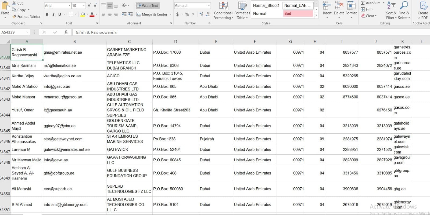Open the General number format dropdown

coord(209,6)
